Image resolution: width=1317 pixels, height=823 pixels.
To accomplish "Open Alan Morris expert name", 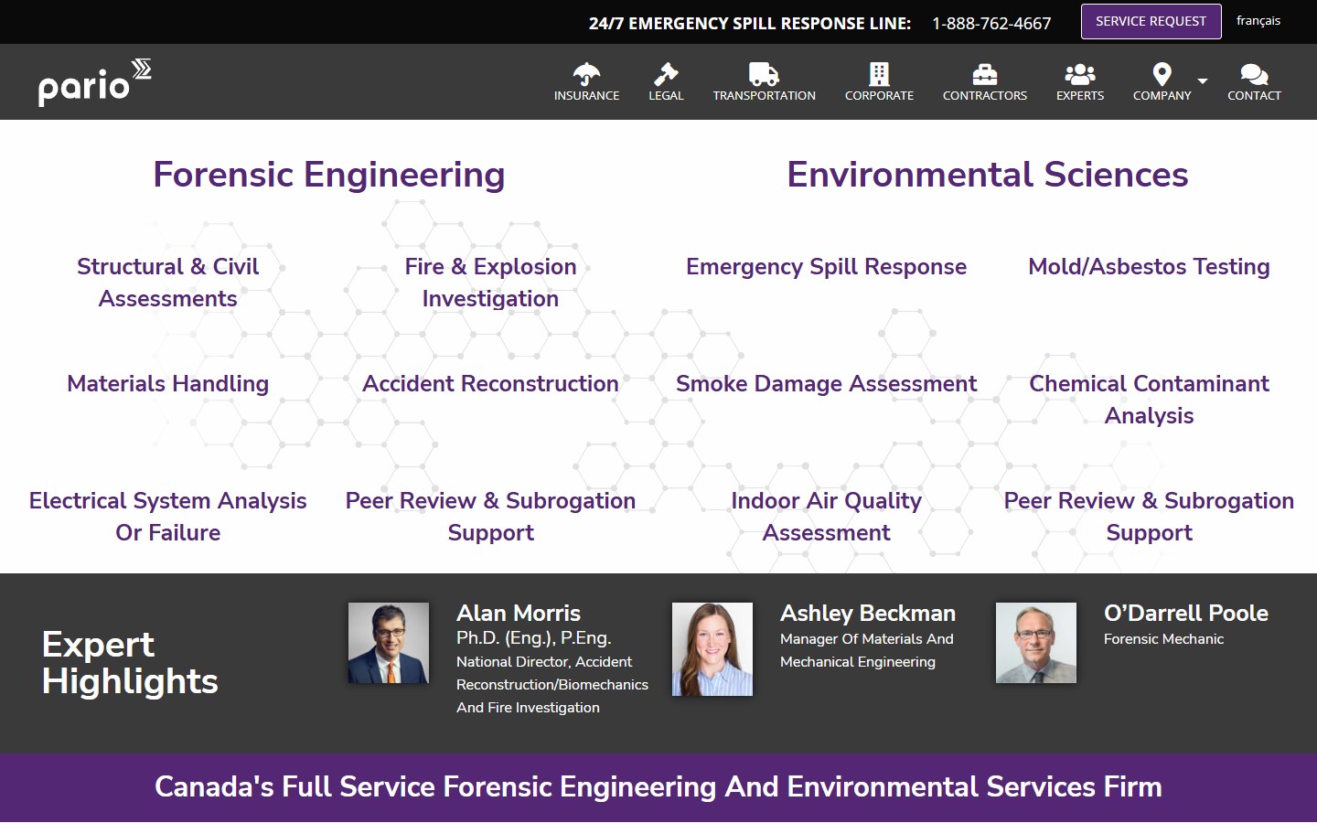I will point(519,613).
